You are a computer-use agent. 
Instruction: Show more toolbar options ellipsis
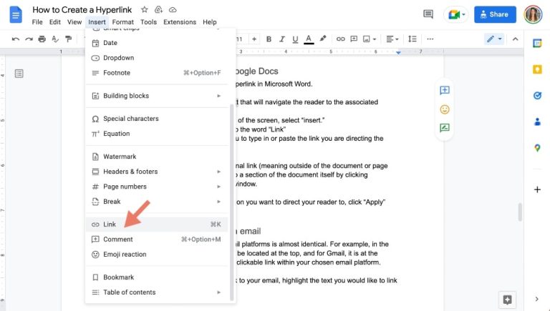(x=430, y=39)
